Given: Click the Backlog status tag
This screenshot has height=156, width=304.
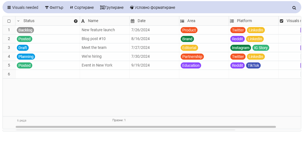Looking at the screenshot, I should pos(25,30).
